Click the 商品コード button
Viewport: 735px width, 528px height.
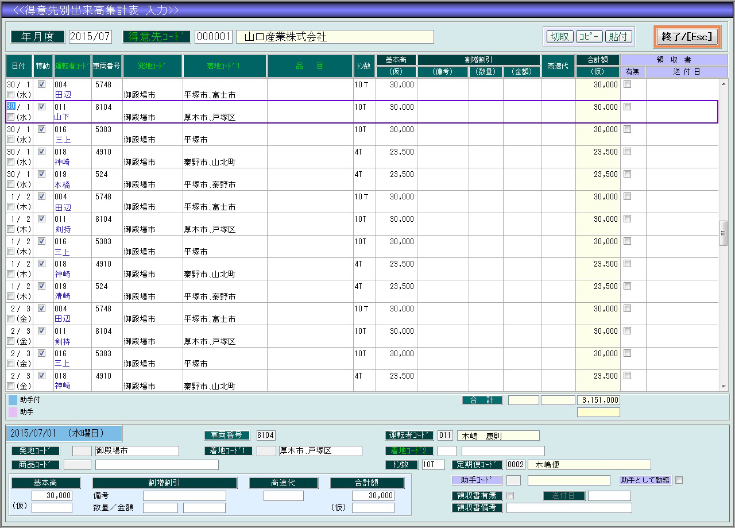point(36,465)
